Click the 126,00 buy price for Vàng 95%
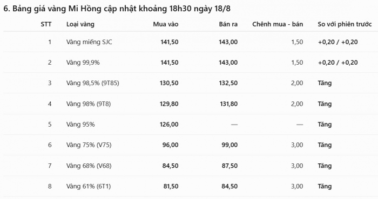This screenshot has height=199, width=378. (169, 125)
